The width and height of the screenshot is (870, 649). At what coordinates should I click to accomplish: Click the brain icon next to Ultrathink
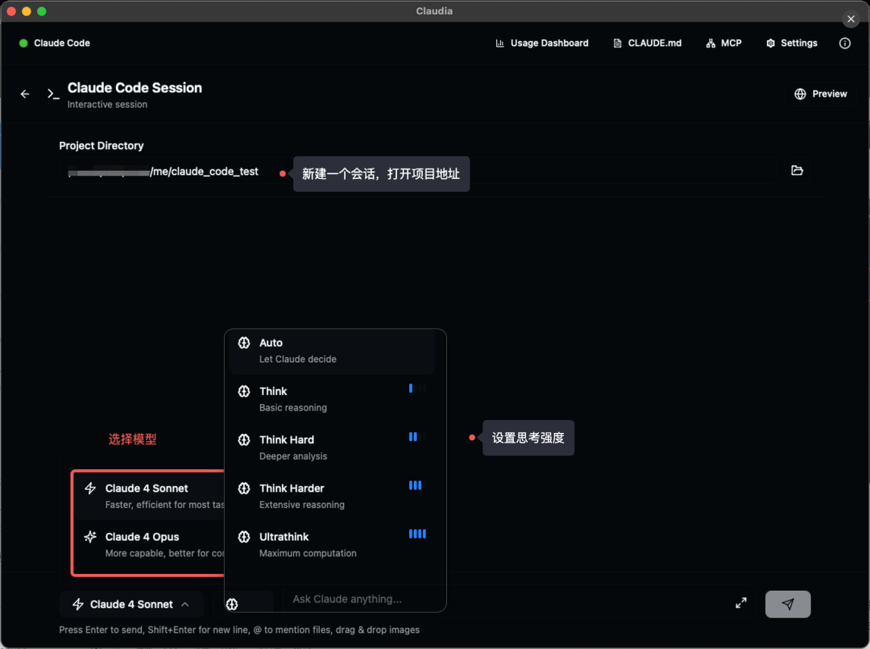(244, 537)
